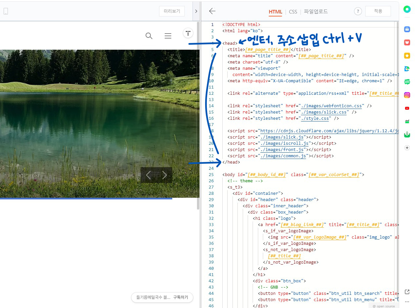
Task: Click the preview pane vertical scrollbar
Action: coord(198,115)
